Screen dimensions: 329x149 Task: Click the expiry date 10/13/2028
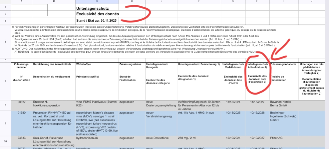point(257,123)
